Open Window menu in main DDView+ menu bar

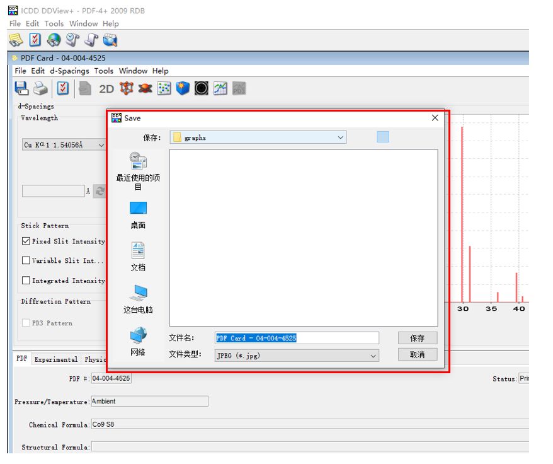pos(83,24)
